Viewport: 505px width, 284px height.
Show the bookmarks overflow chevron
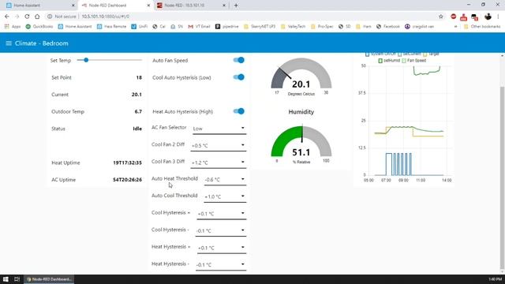pos(455,26)
